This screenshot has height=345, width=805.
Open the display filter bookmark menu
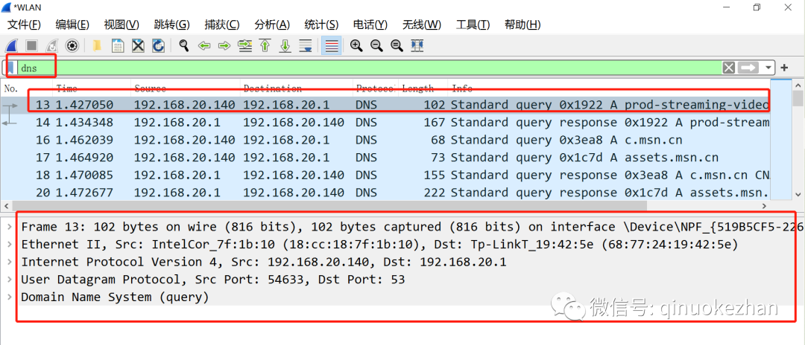11,68
